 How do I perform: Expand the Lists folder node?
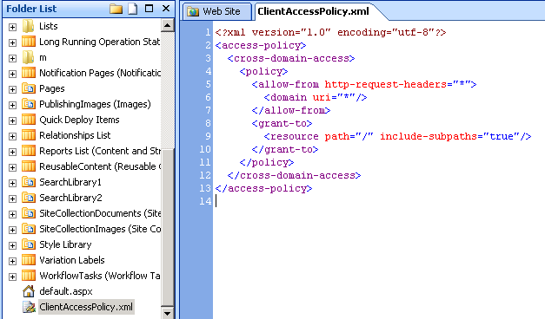coord(12,27)
